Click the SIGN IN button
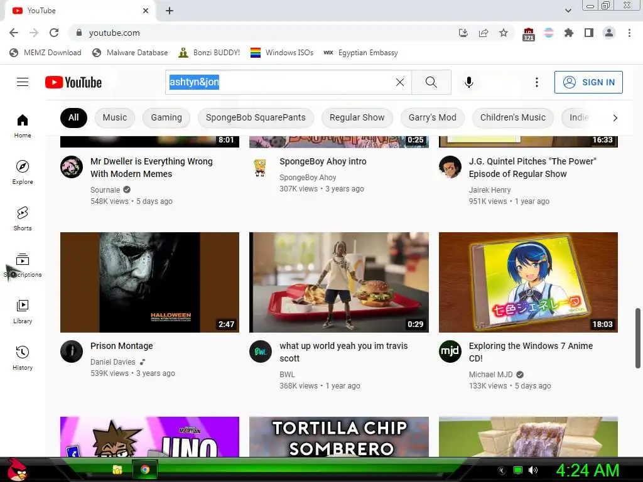This screenshot has height=482, width=643. click(588, 82)
